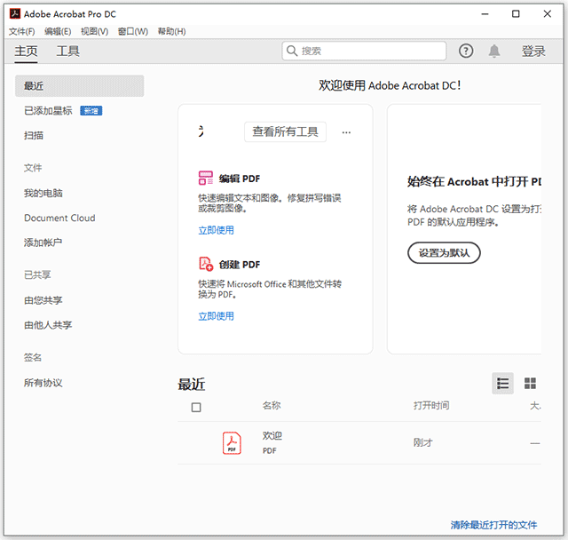Open the 帮助(H) menu

pyautogui.click(x=171, y=32)
